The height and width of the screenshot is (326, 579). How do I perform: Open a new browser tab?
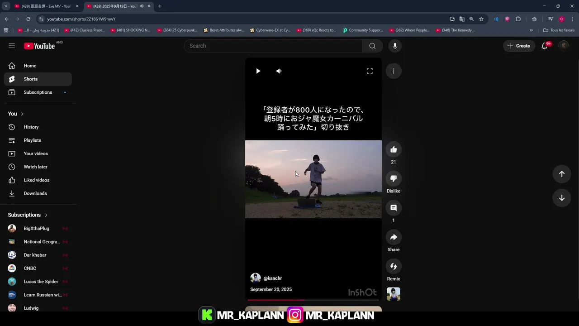(x=160, y=6)
